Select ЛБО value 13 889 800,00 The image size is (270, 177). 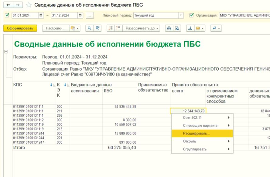[x=120, y=133]
